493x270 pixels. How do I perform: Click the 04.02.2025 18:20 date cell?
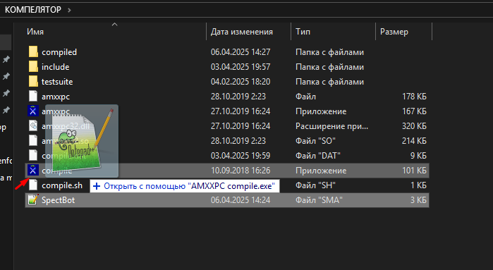point(241,82)
